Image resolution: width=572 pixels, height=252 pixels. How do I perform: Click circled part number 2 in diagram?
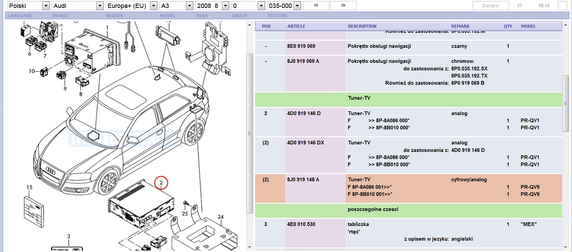tap(161, 183)
